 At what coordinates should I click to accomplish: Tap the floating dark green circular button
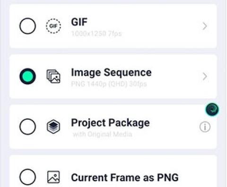click(x=212, y=109)
